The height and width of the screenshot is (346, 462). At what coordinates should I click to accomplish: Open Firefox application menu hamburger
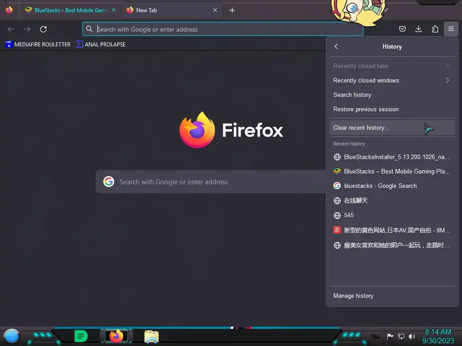coord(451,29)
